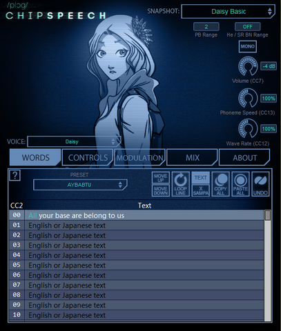Screen dimensions: 281x331
Task: Switch to the CONTROLS tab
Action: [x=88, y=157]
